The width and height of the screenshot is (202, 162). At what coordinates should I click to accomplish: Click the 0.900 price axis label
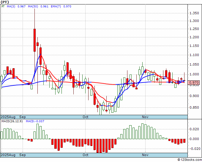(x=194, y=96)
